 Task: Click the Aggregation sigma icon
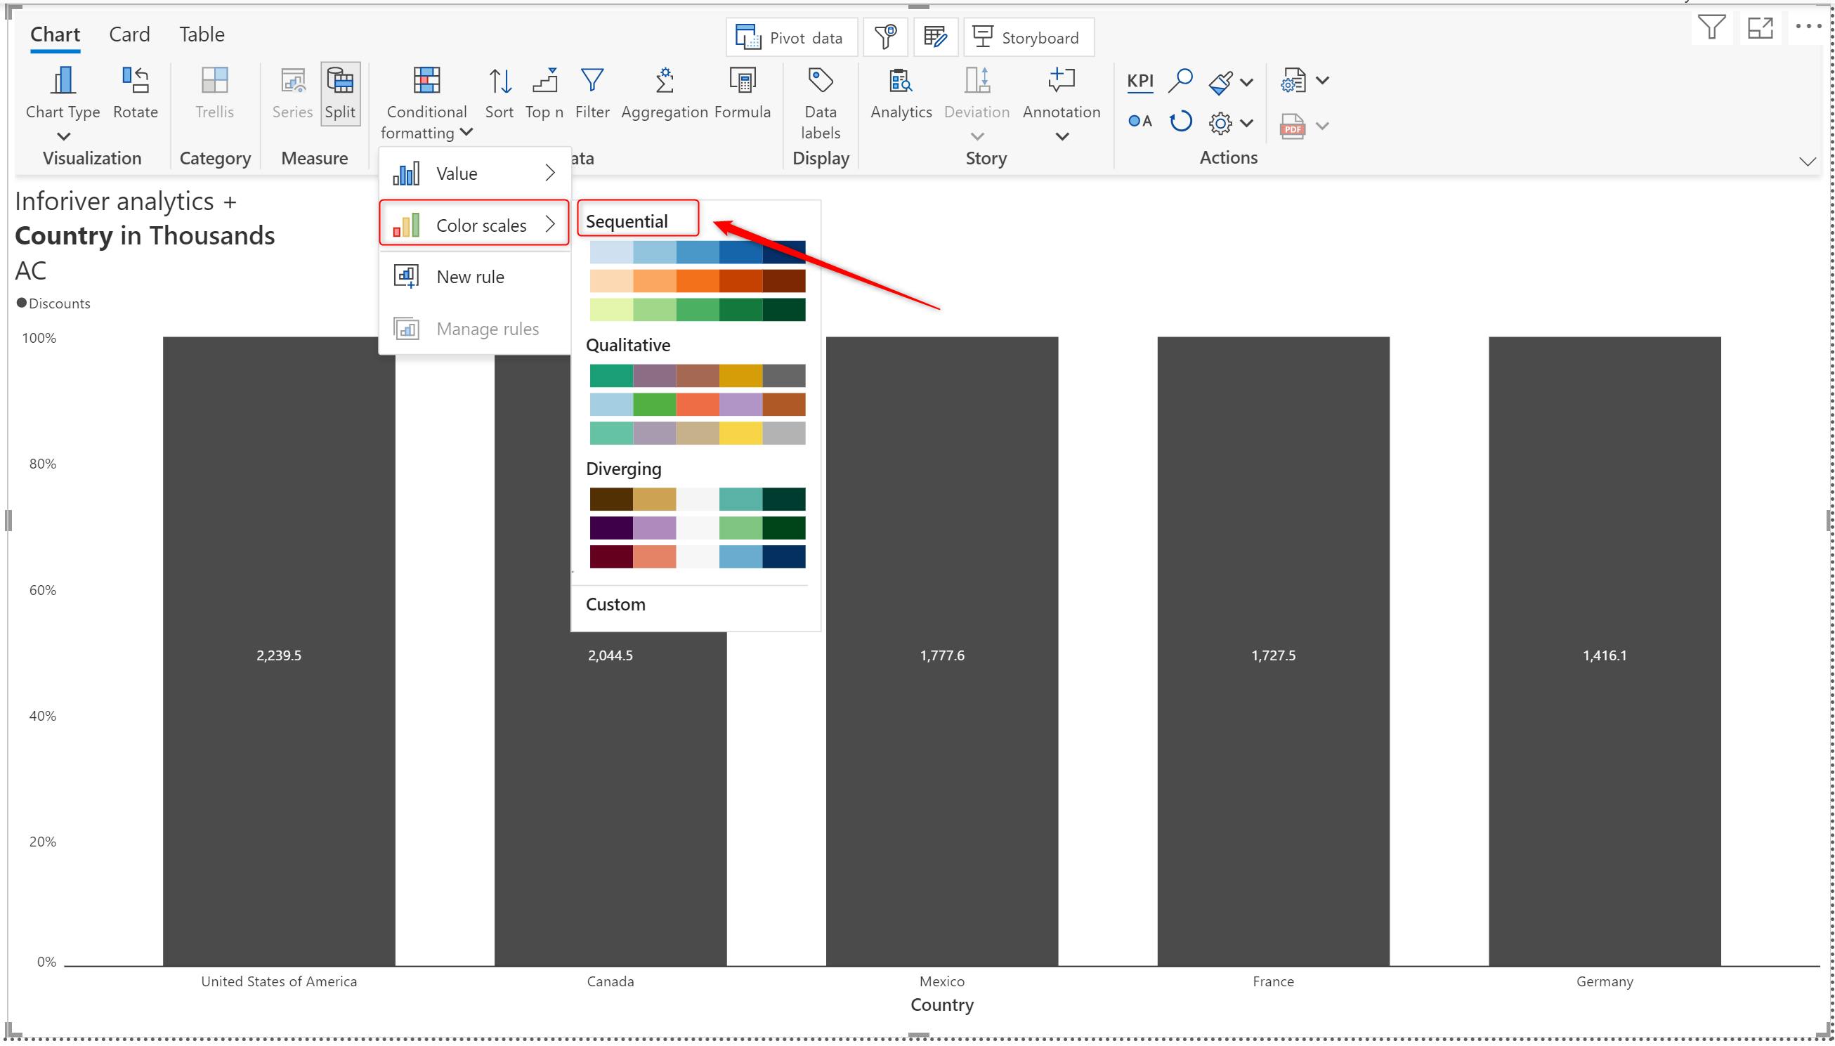[664, 81]
